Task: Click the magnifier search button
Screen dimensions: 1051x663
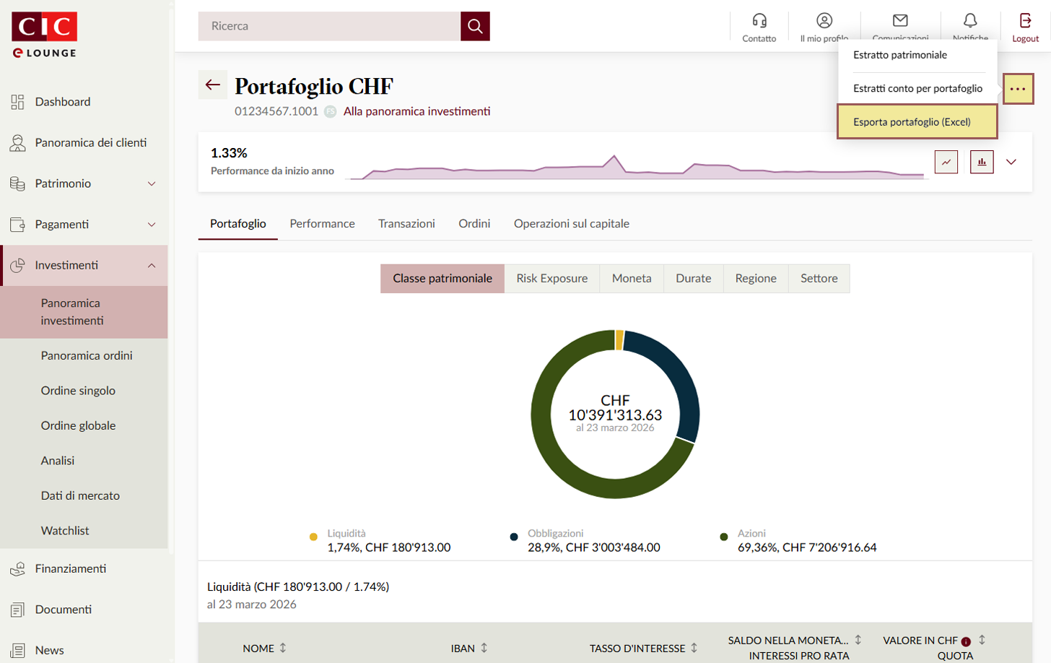Action: pos(475,26)
